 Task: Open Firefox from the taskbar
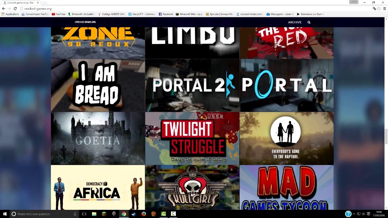144,214
